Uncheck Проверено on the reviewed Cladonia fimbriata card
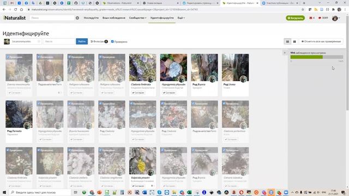Viewport: 349px width, 196px height. point(8,150)
